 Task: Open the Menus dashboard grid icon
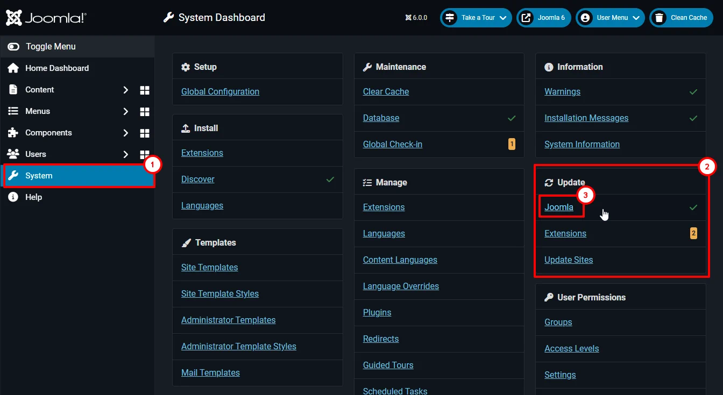[x=144, y=111]
